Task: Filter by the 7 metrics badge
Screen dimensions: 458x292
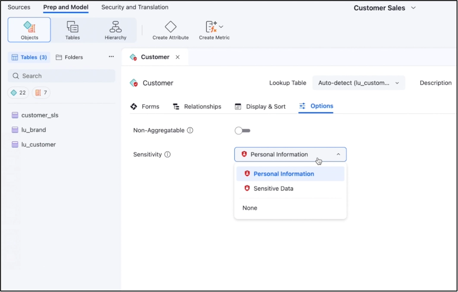Action: [x=41, y=92]
